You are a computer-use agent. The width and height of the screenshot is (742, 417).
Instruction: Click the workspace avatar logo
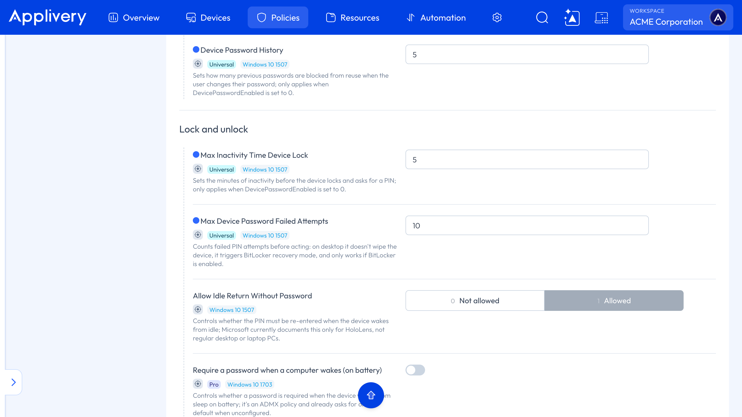click(x=718, y=18)
